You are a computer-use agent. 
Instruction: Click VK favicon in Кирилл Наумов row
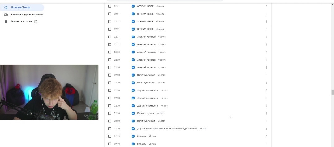click(x=133, y=113)
